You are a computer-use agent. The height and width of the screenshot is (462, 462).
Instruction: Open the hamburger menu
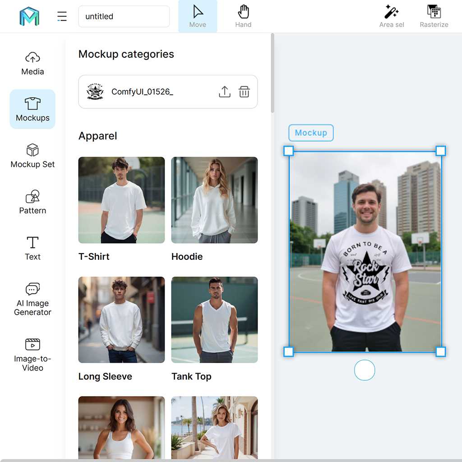point(62,16)
